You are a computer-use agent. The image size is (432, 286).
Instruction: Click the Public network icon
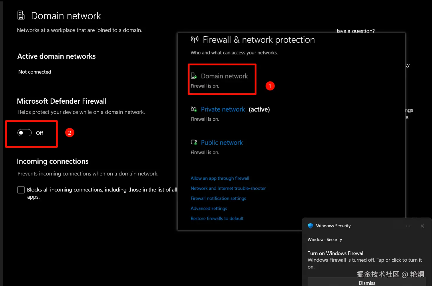(x=194, y=142)
